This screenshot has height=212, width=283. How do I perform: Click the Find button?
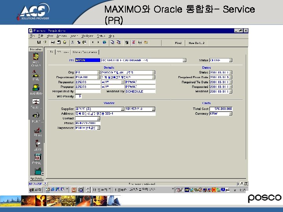pos(178,43)
